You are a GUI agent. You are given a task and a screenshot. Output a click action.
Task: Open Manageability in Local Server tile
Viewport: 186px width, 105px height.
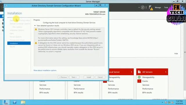coord(115,77)
